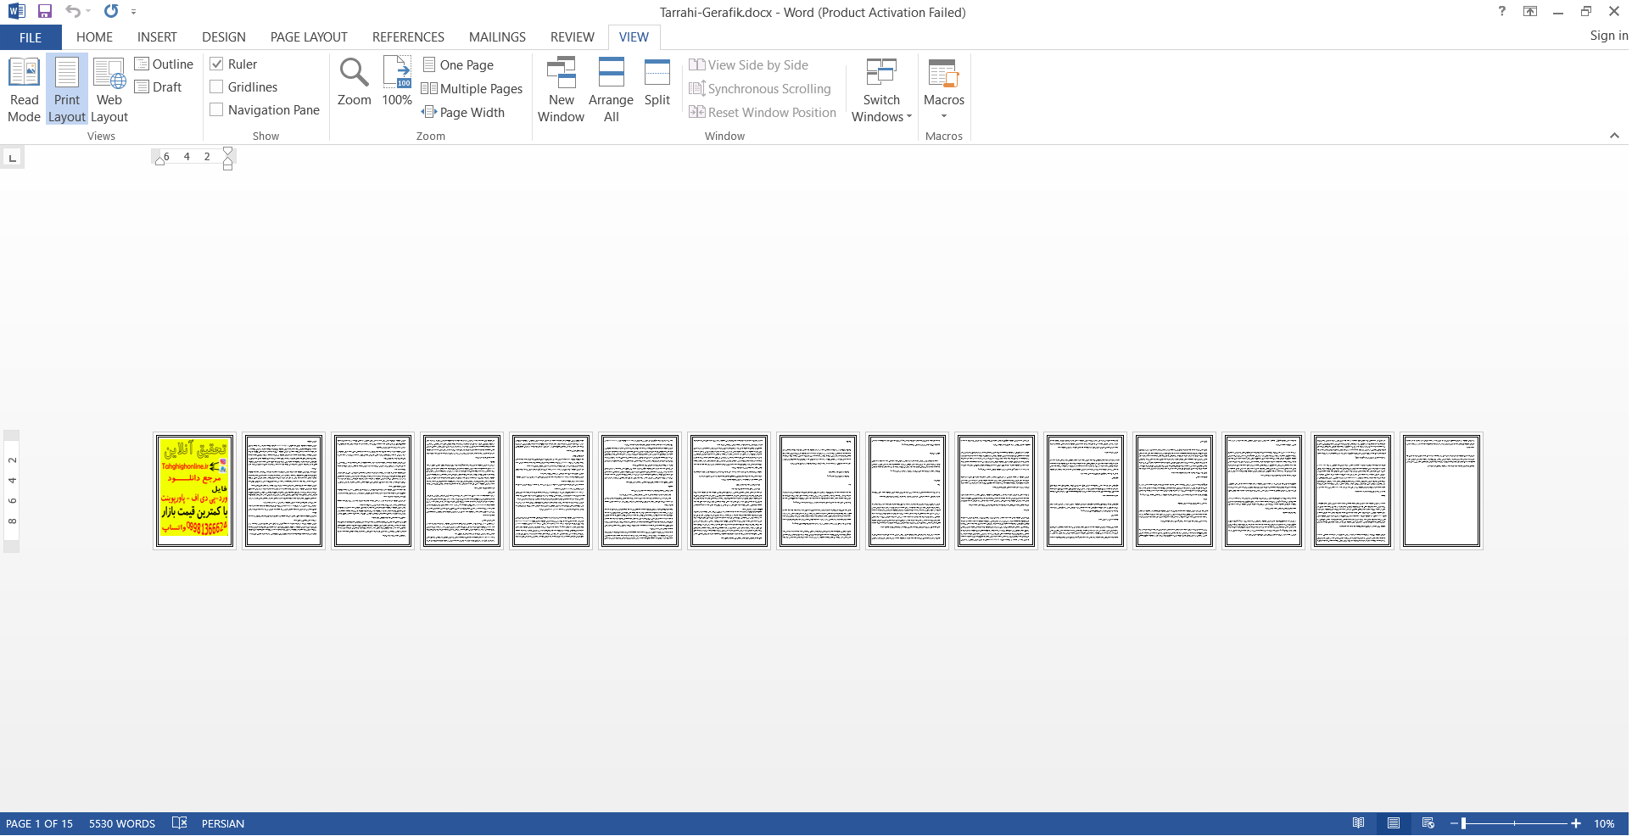Open the FILE tab
Screen dimensions: 1632x836
[31, 37]
